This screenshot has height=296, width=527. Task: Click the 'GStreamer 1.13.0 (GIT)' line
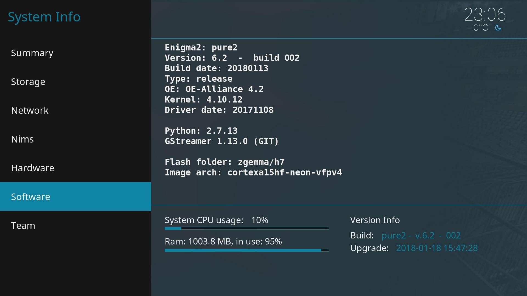click(222, 141)
